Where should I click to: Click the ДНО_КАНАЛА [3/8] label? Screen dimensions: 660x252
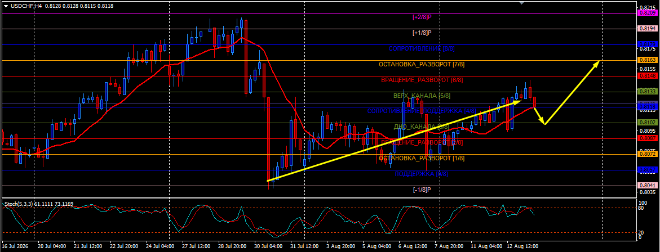422,127
